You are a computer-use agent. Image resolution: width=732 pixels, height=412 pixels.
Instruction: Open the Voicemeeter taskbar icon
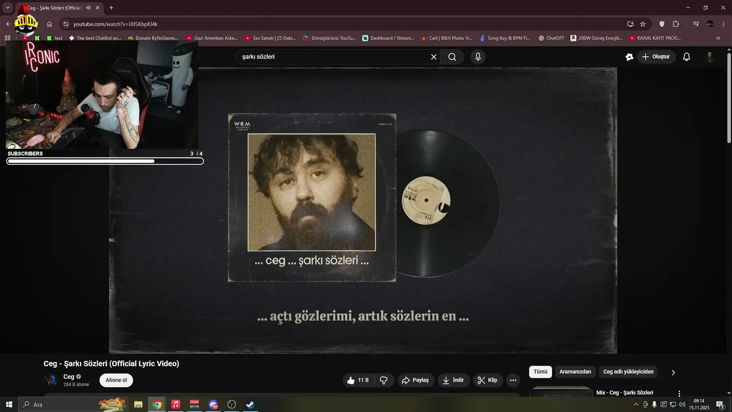click(x=194, y=405)
